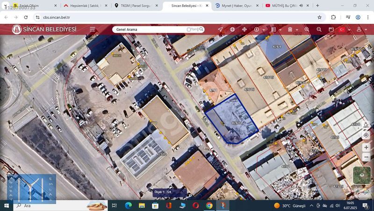Click the zoom-in magnifier in top toolbar
This screenshot has width=374, height=211.
click(x=307, y=29)
